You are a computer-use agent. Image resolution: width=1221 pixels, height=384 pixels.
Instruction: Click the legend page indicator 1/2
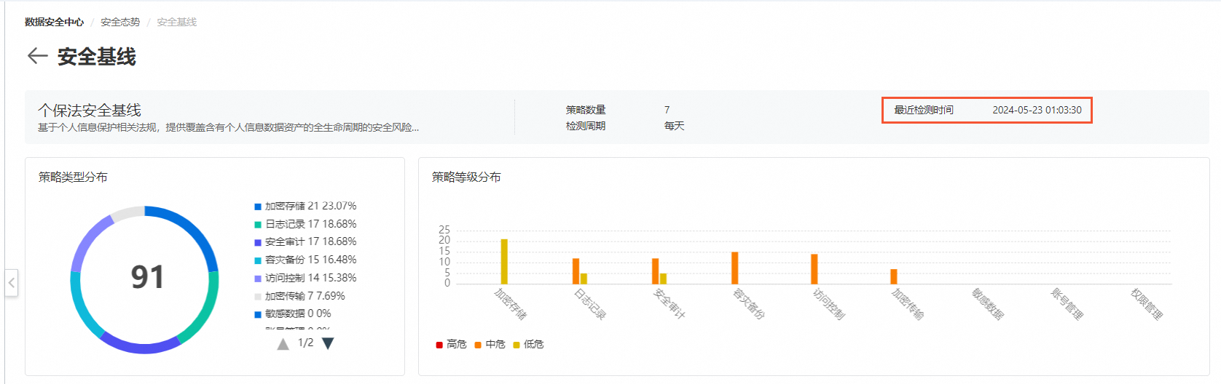point(305,343)
